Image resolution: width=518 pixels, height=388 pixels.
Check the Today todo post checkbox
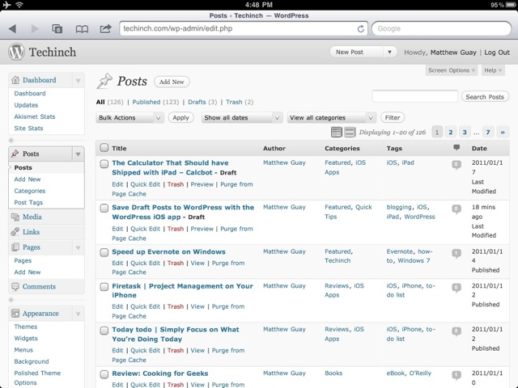coord(104,331)
